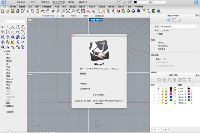
Task: Open the 选取... background dropdown
Action: pyautogui.click(x=160, y=59)
